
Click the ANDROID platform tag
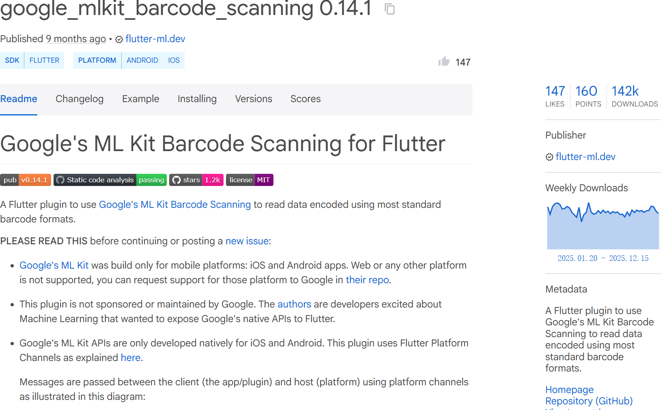pyautogui.click(x=142, y=60)
